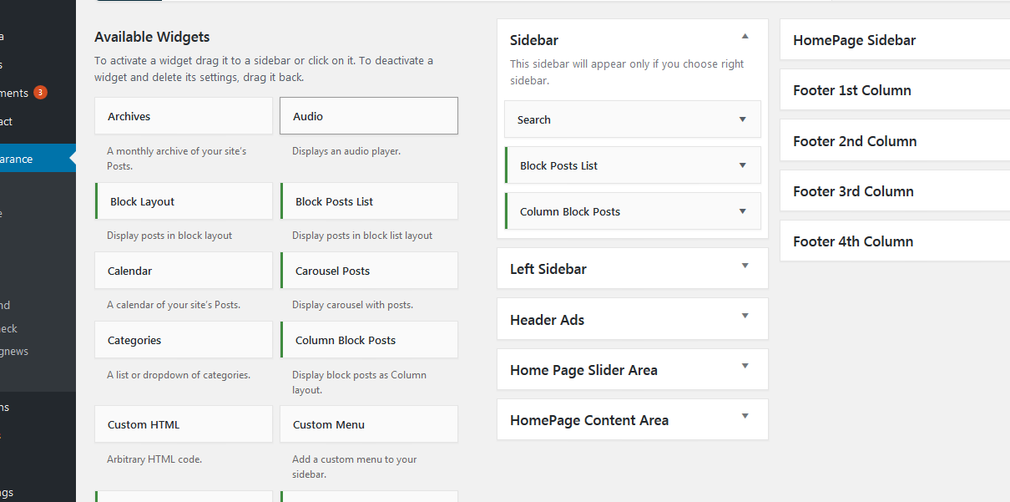Select the Archives available widget

click(184, 116)
